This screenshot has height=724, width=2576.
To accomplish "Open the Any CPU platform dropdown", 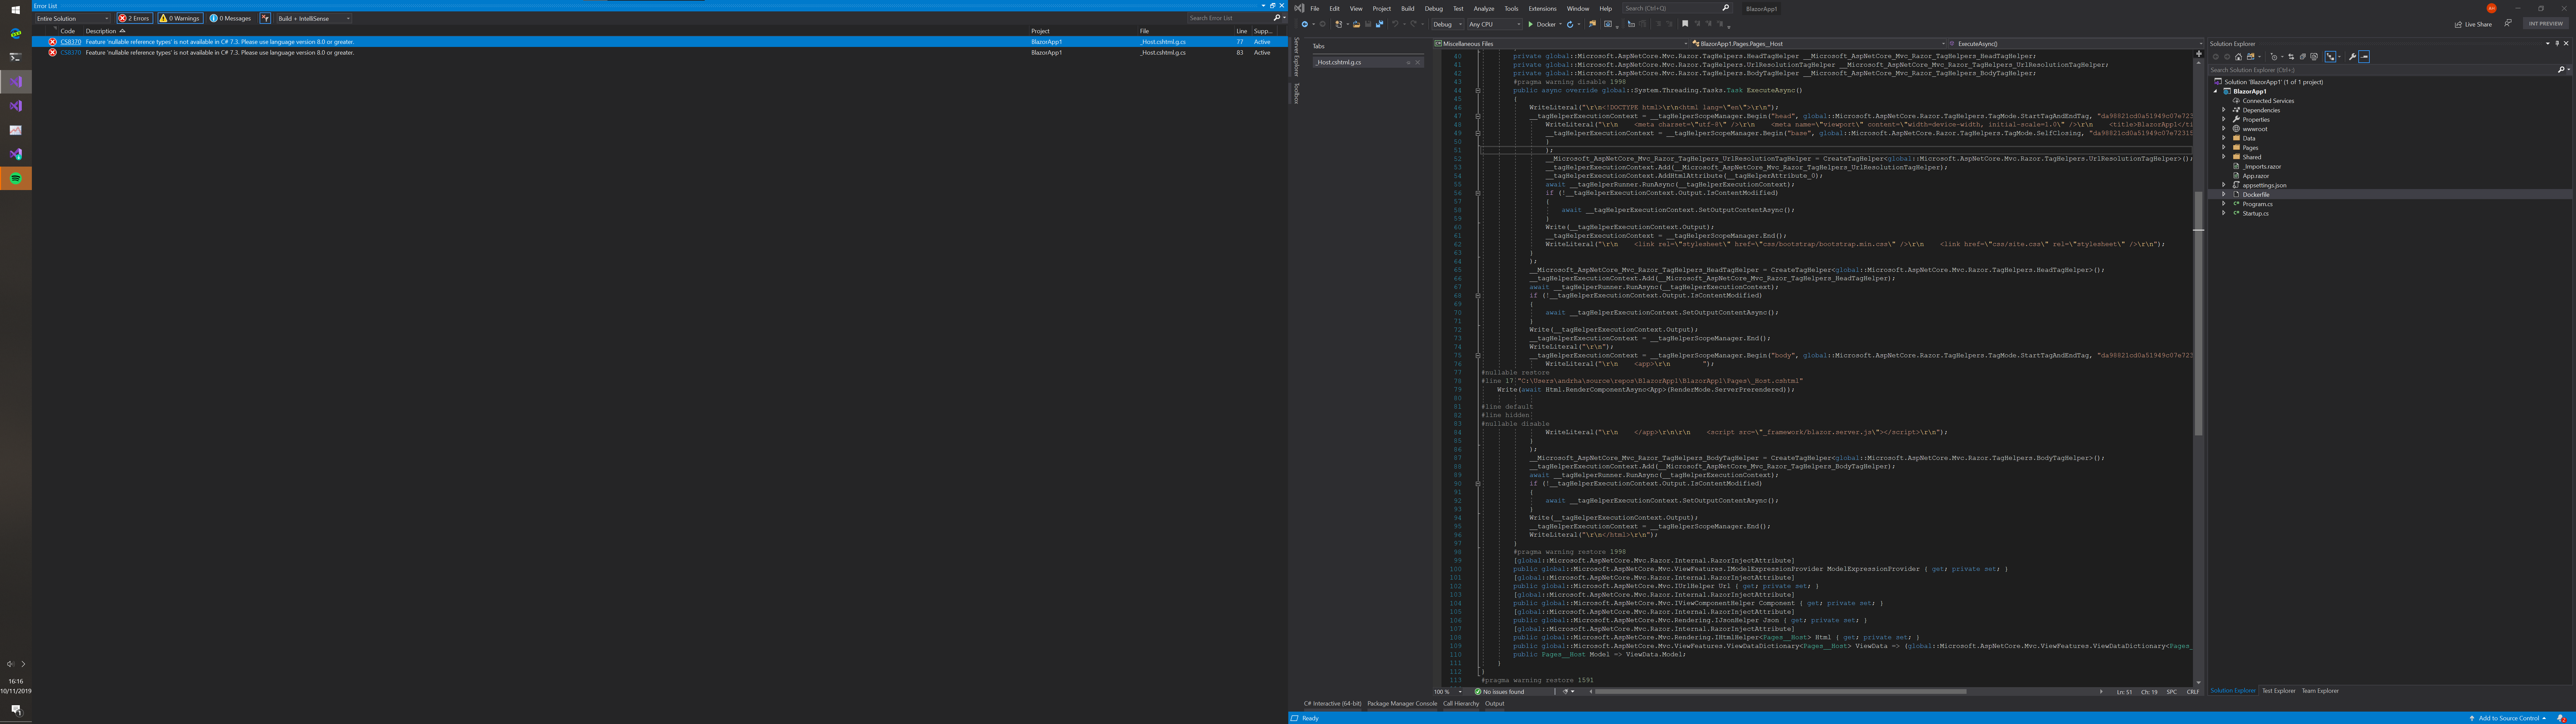I will coord(1495,24).
